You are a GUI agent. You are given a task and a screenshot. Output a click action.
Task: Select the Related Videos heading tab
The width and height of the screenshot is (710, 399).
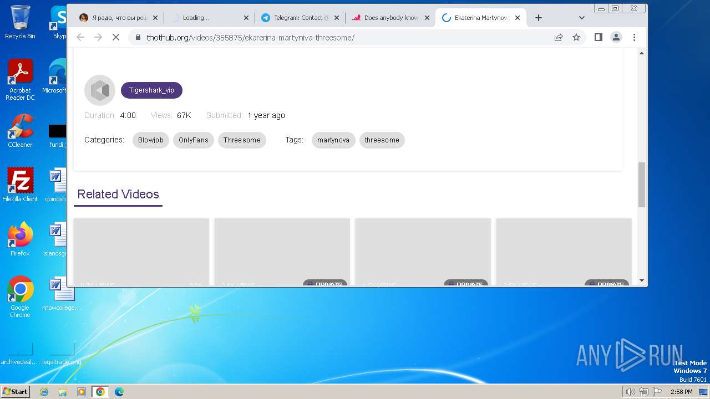[118, 195]
